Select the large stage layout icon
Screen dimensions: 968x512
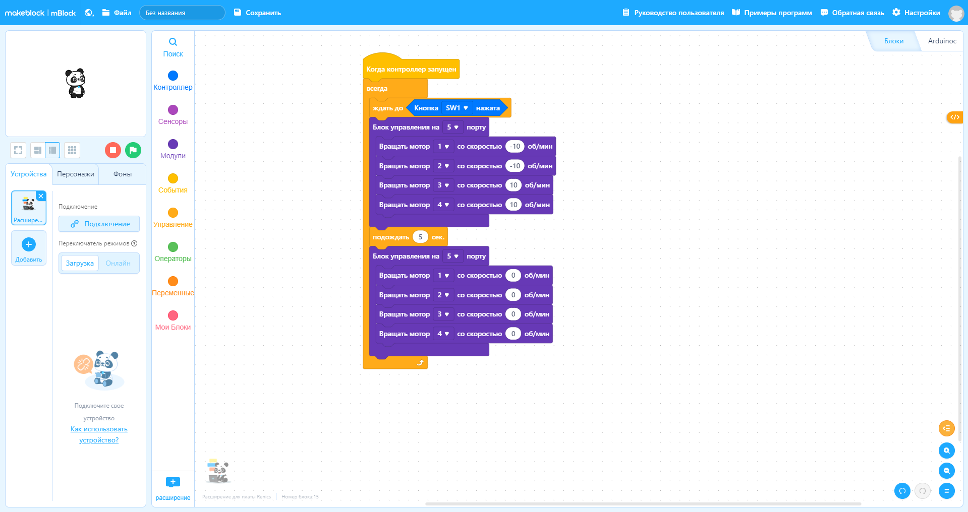tap(52, 150)
